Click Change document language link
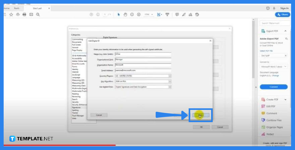 click(275, 76)
